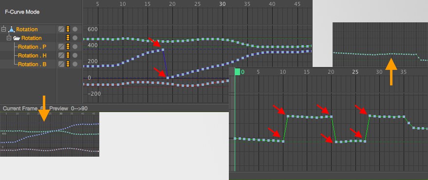The height and width of the screenshot is (180, 428).
Task: Click the triangle object icon next to Rotation
Action: (x=12, y=29)
